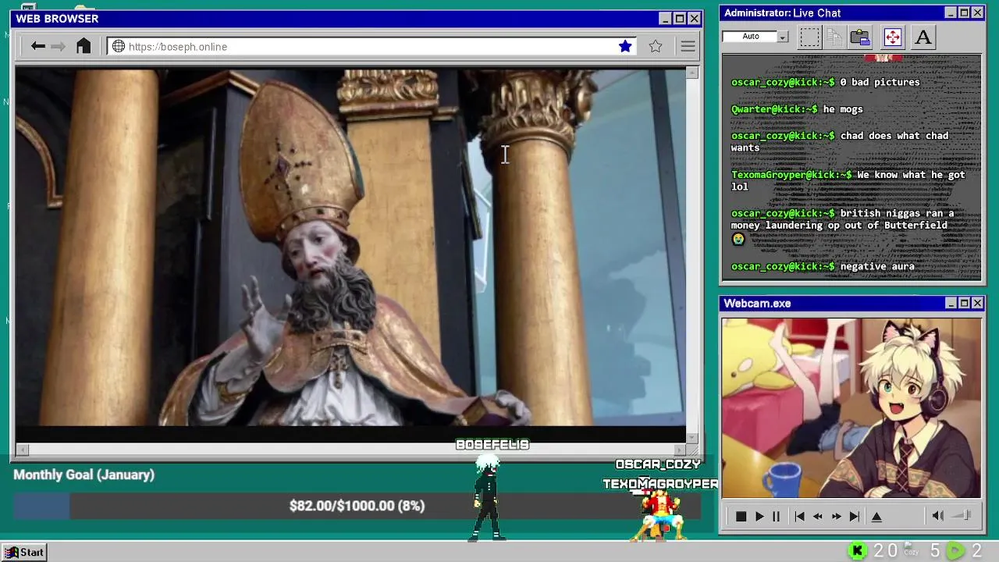Click the anime webcam feed image

click(x=851, y=407)
